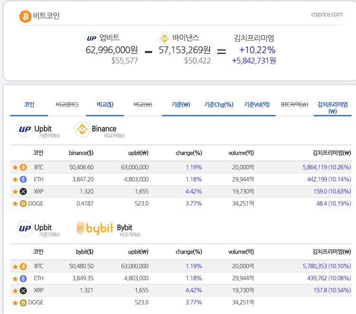
Task: Click the +10.22% kimchi premium value
Action: 257,50
